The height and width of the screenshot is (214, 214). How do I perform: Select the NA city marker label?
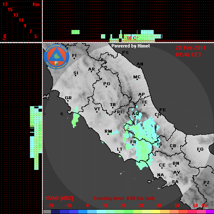point(160,175)
